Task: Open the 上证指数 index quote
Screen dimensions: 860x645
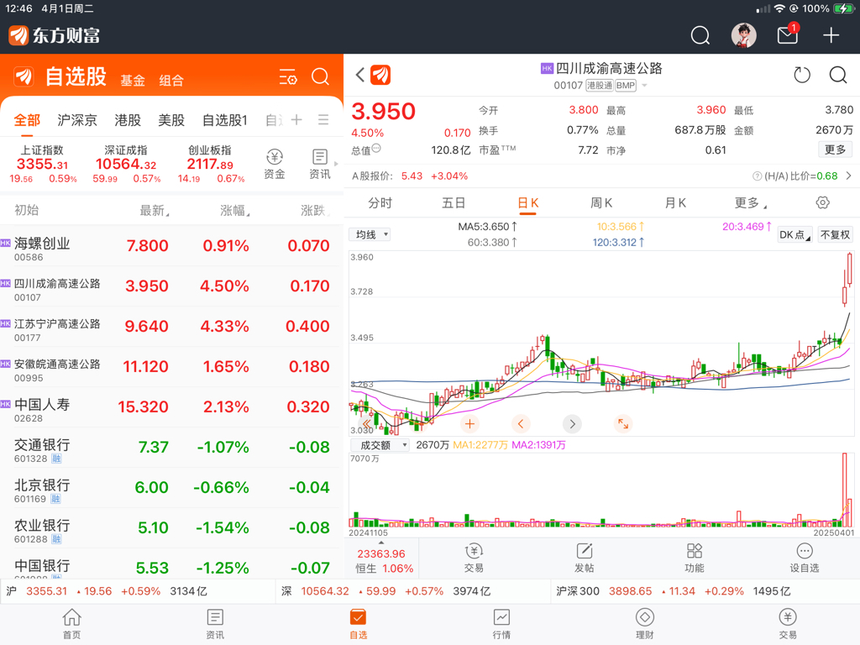Action: point(43,164)
